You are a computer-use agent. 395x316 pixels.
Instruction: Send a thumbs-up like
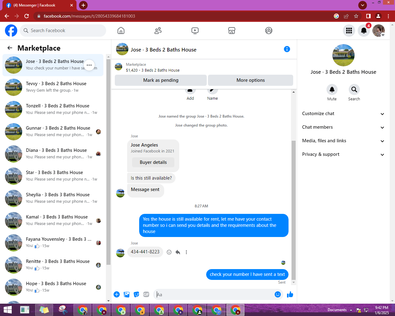(x=290, y=294)
